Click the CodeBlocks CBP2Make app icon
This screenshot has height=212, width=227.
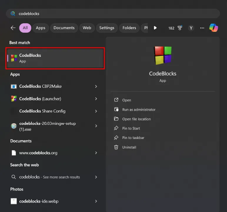pyautogui.click(x=14, y=87)
